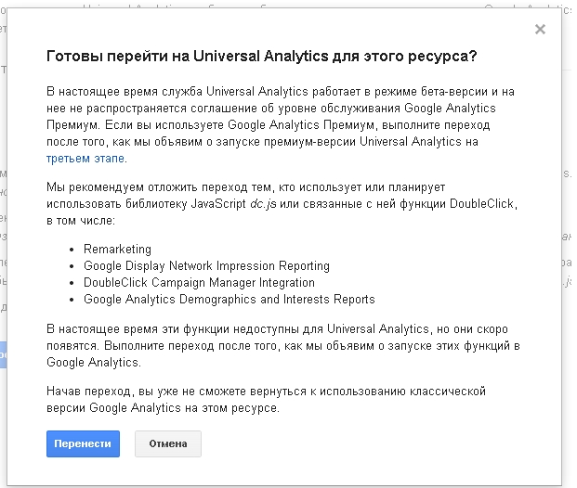Close the dialog with the X icon
Screen dimensions: 577x488
tap(540, 30)
